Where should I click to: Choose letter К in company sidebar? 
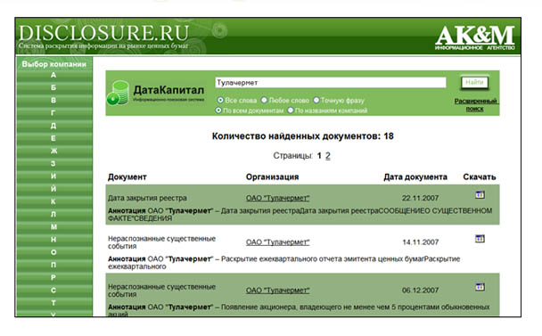coord(53,201)
